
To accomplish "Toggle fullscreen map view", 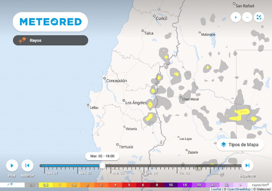I will pos(259,18).
